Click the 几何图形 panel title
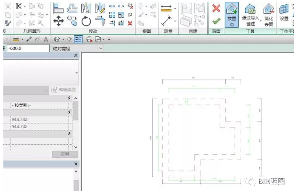This screenshot has width=296, height=191. [32, 31]
